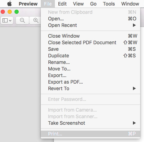Image resolution: width=144 pixels, height=142 pixels.
Task: Click the zoom out magnifier icon
Action: pyautogui.click(x=22, y=20)
